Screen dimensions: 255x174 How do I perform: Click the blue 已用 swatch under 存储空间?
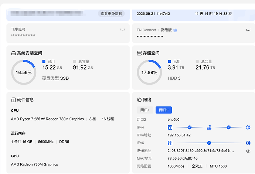(x=170, y=61)
